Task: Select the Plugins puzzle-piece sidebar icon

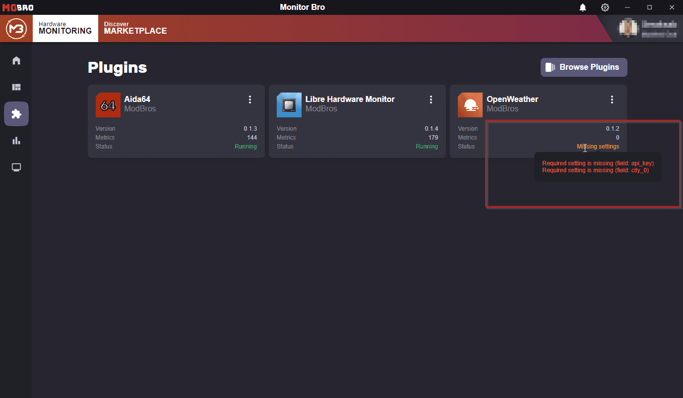Action: click(x=16, y=114)
